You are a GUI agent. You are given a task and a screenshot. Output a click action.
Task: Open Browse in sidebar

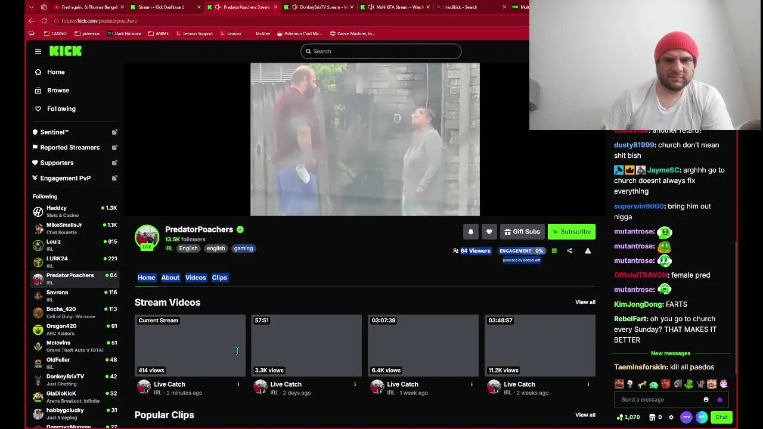[58, 91]
